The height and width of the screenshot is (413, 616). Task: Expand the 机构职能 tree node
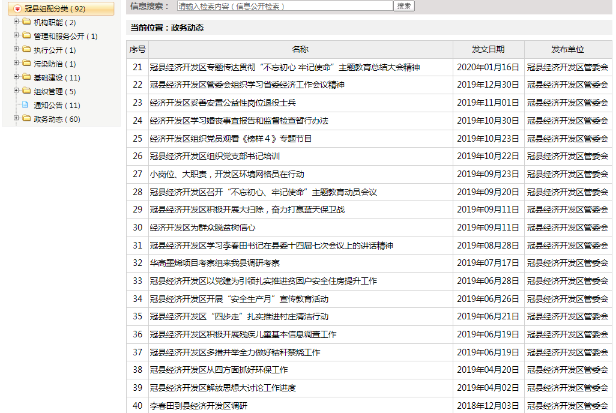(16, 21)
